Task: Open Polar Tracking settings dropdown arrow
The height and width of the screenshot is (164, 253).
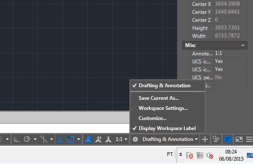Action: 35,139
